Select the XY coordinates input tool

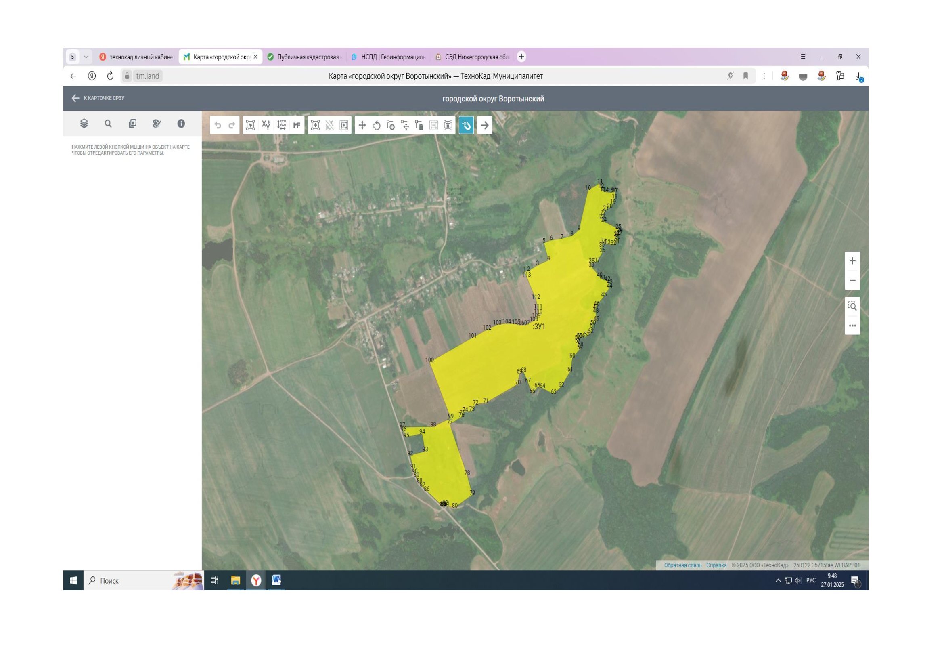(266, 125)
